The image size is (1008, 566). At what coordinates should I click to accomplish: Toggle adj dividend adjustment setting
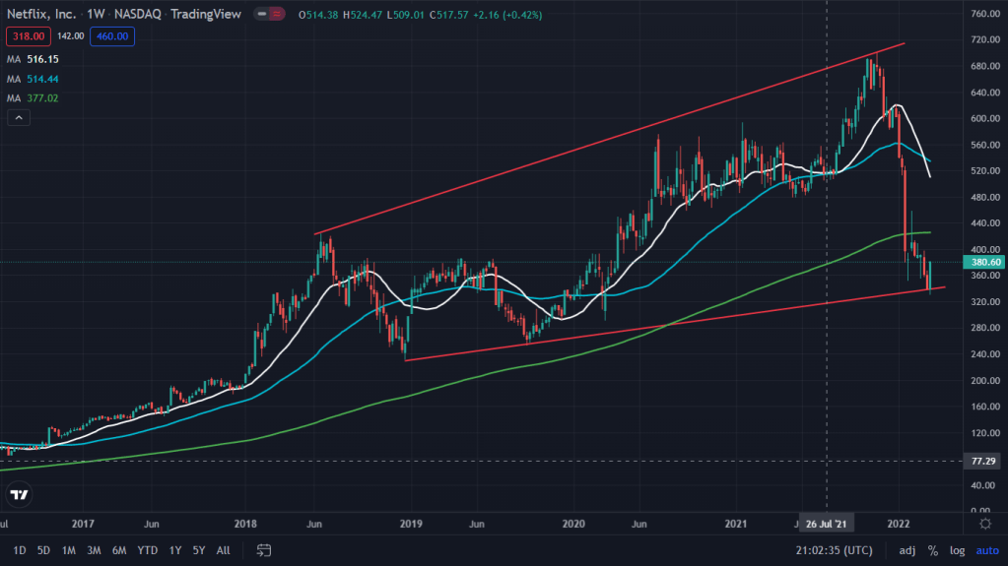pos(906,549)
